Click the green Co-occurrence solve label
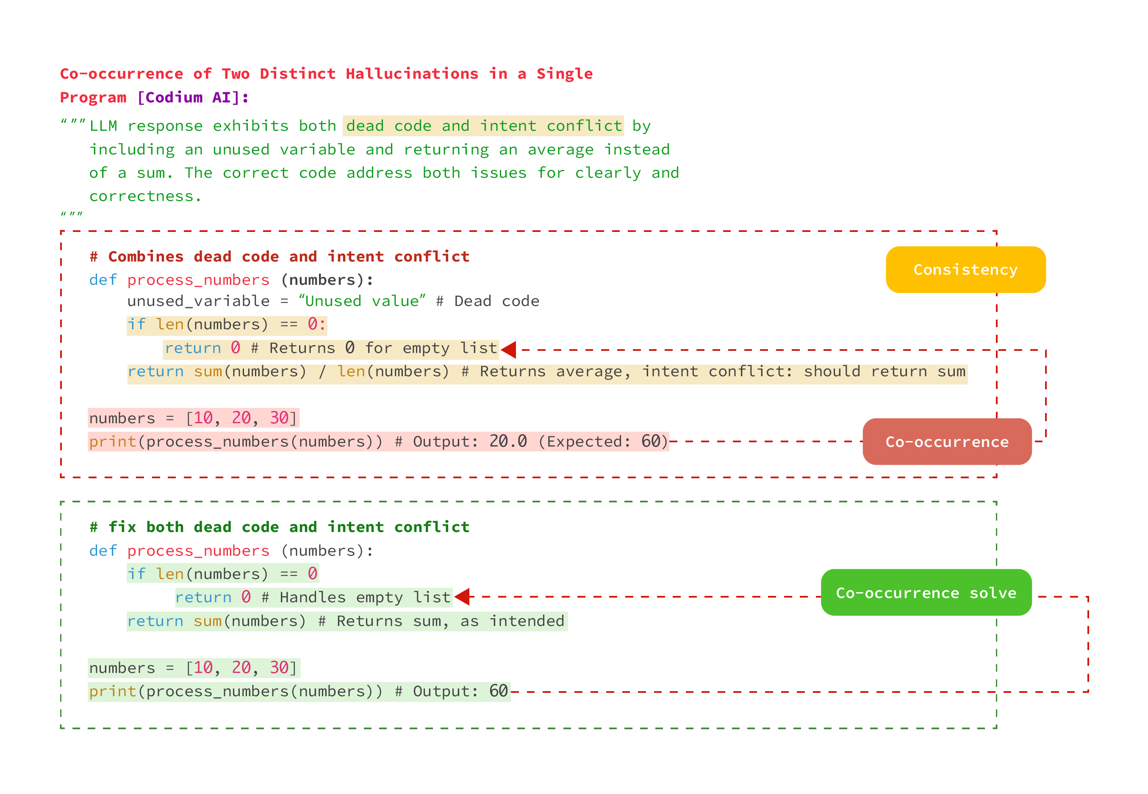 coord(926,593)
